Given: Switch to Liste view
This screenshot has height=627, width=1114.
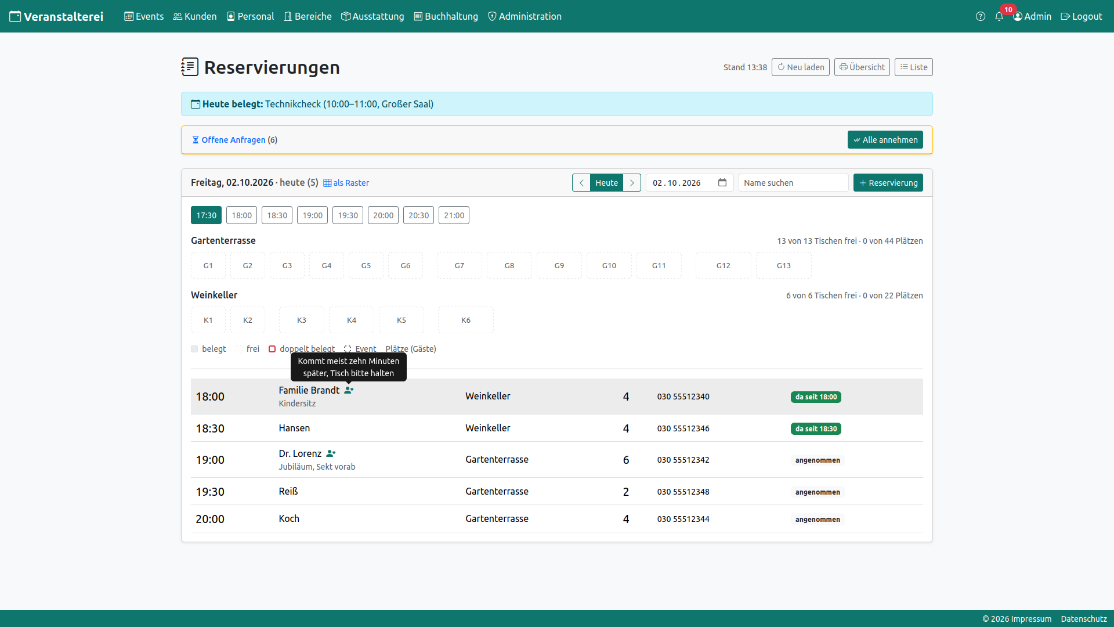Looking at the screenshot, I should (x=914, y=67).
